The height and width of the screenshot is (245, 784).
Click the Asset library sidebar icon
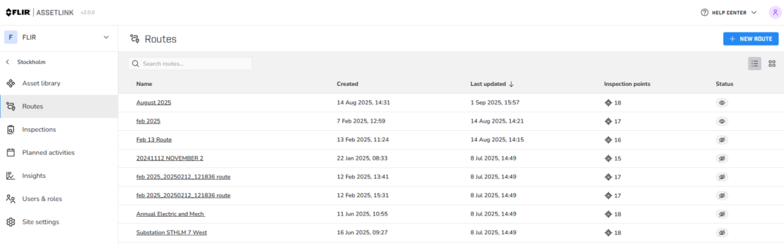click(11, 83)
